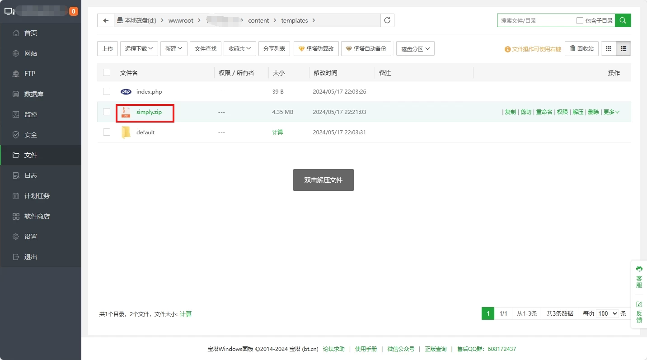
Task: Click the file search input field
Action: [535, 21]
